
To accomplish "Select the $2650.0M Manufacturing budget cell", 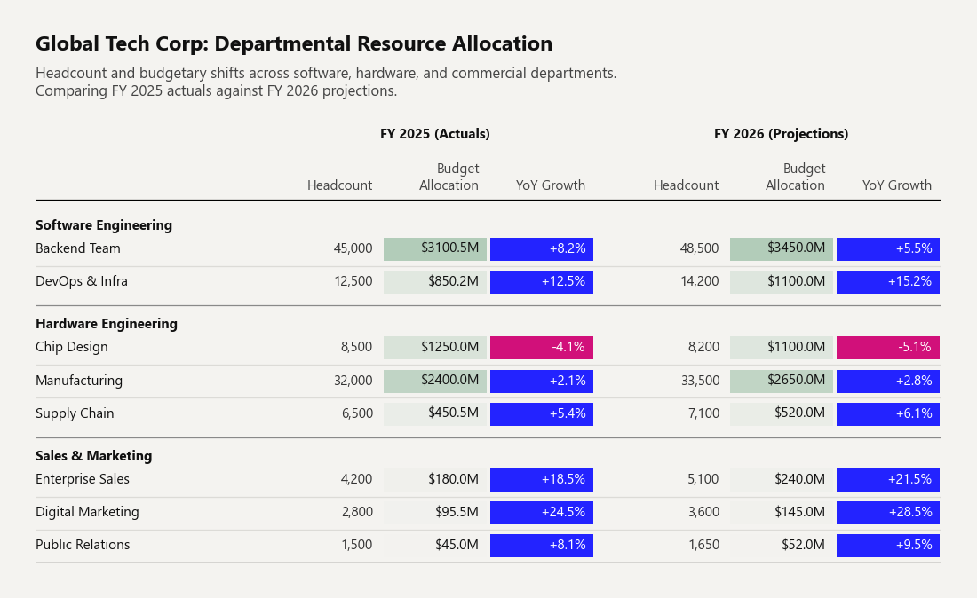I will [782, 381].
